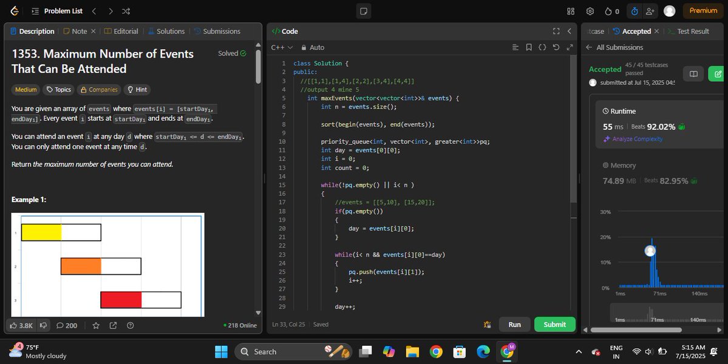Switch to the Solutions tab
The height and width of the screenshot is (364, 728).
166,31
